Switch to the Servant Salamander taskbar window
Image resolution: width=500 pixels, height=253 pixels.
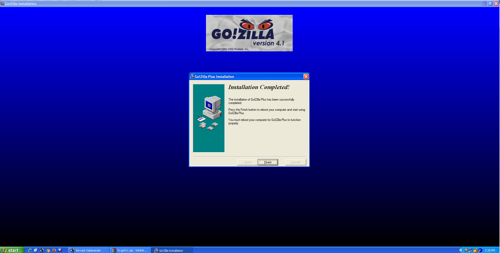88,250
